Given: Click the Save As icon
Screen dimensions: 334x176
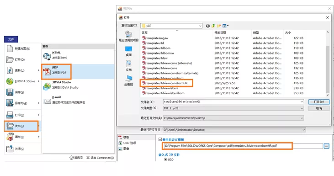Looking at the screenshot, I should 10,103.
